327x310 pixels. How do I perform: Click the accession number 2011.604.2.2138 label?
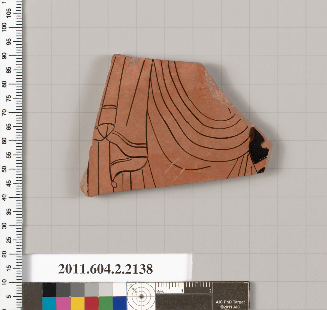coord(105,269)
